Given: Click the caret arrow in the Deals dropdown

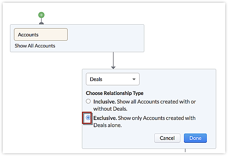Looking at the screenshot, I should 134,79.
